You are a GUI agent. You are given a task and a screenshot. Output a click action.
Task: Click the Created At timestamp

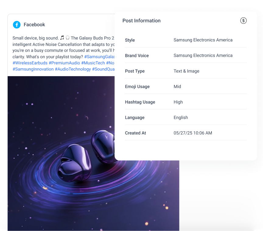[x=193, y=133]
